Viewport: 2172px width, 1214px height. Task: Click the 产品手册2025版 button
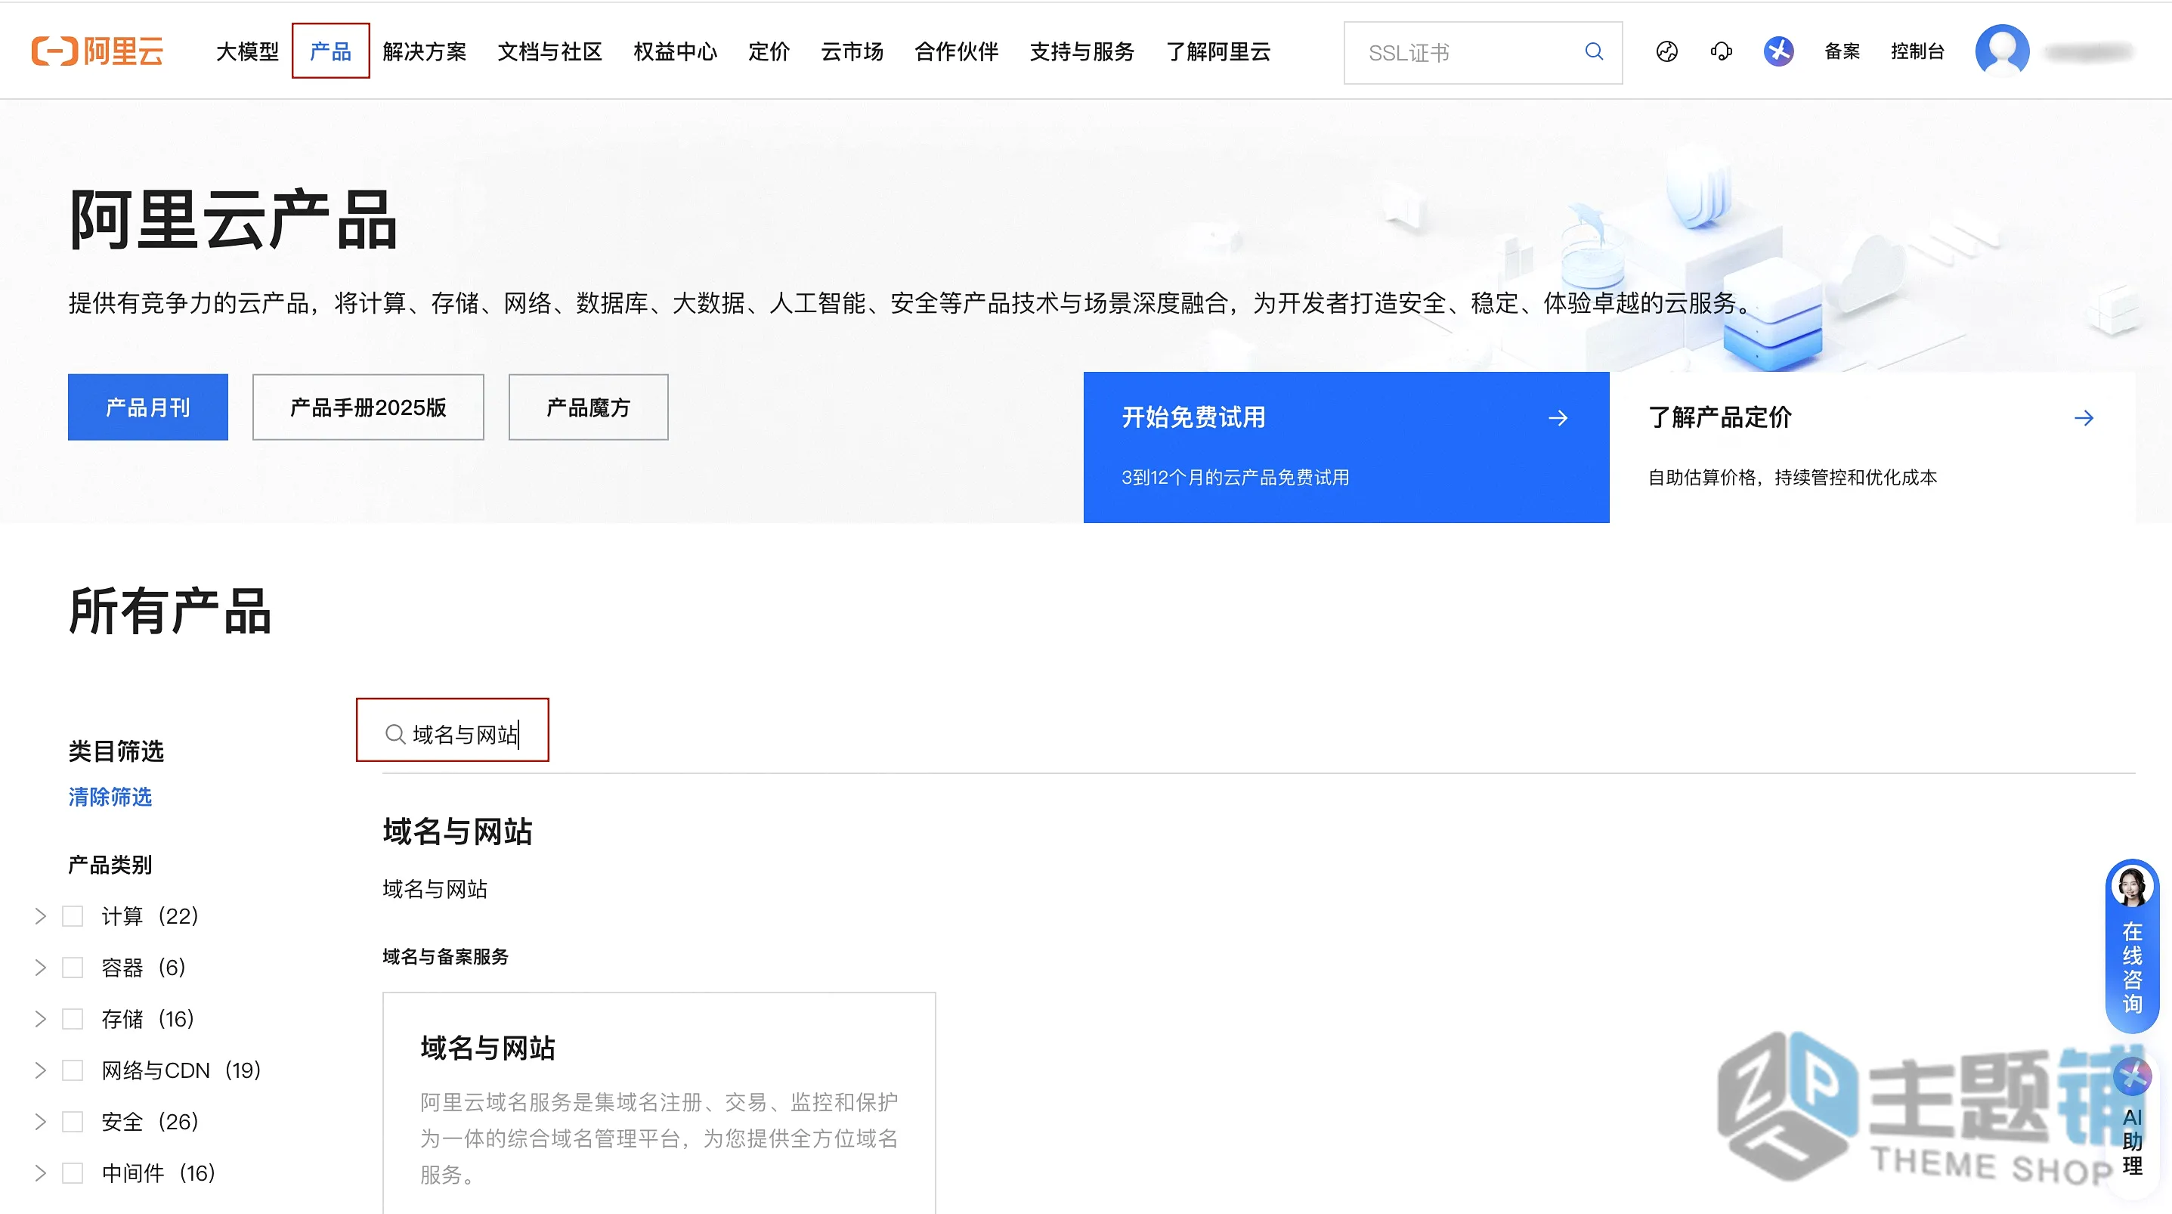pos(369,407)
